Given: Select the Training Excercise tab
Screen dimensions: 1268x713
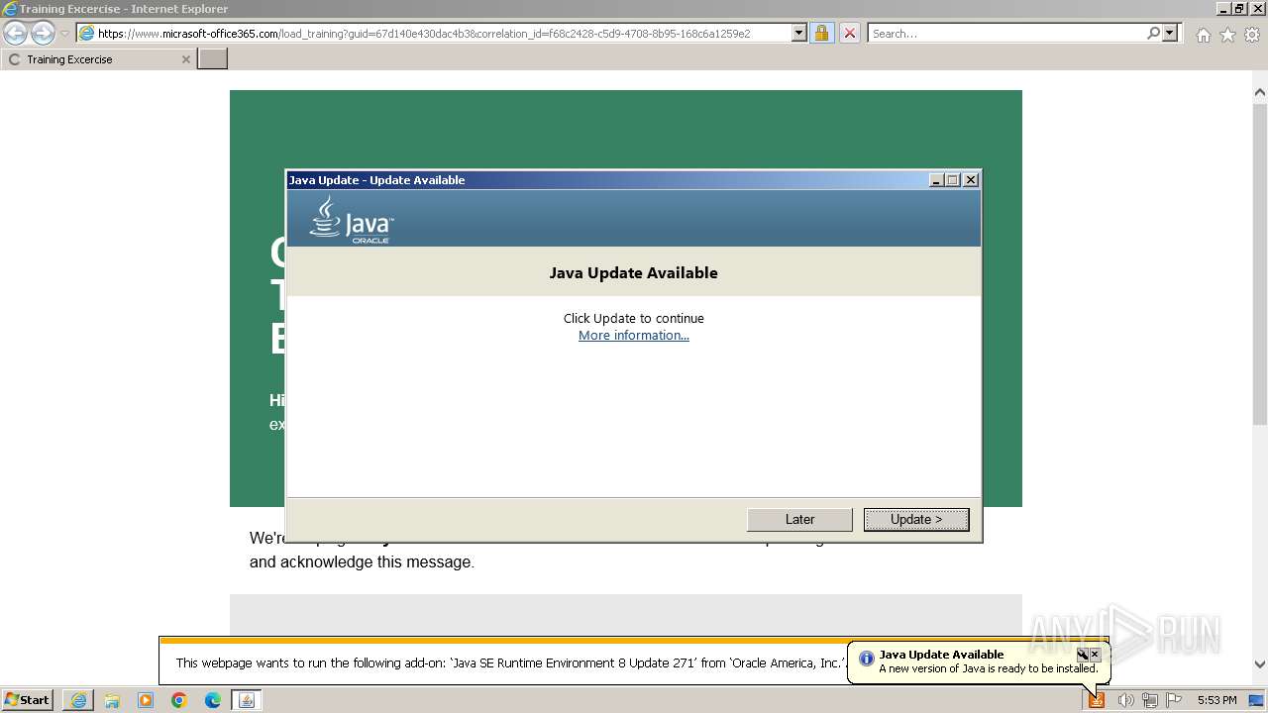Looking at the screenshot, I should pos(98,59).
